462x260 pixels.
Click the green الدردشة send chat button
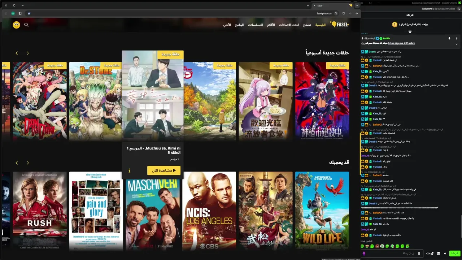point(454,253)
